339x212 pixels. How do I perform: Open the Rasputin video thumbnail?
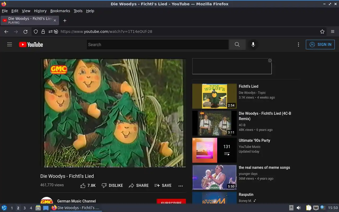click(215, 198)
